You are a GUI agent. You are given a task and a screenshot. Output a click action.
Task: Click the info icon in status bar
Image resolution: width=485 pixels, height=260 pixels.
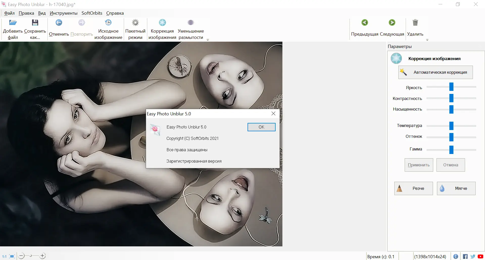(456, 256)
